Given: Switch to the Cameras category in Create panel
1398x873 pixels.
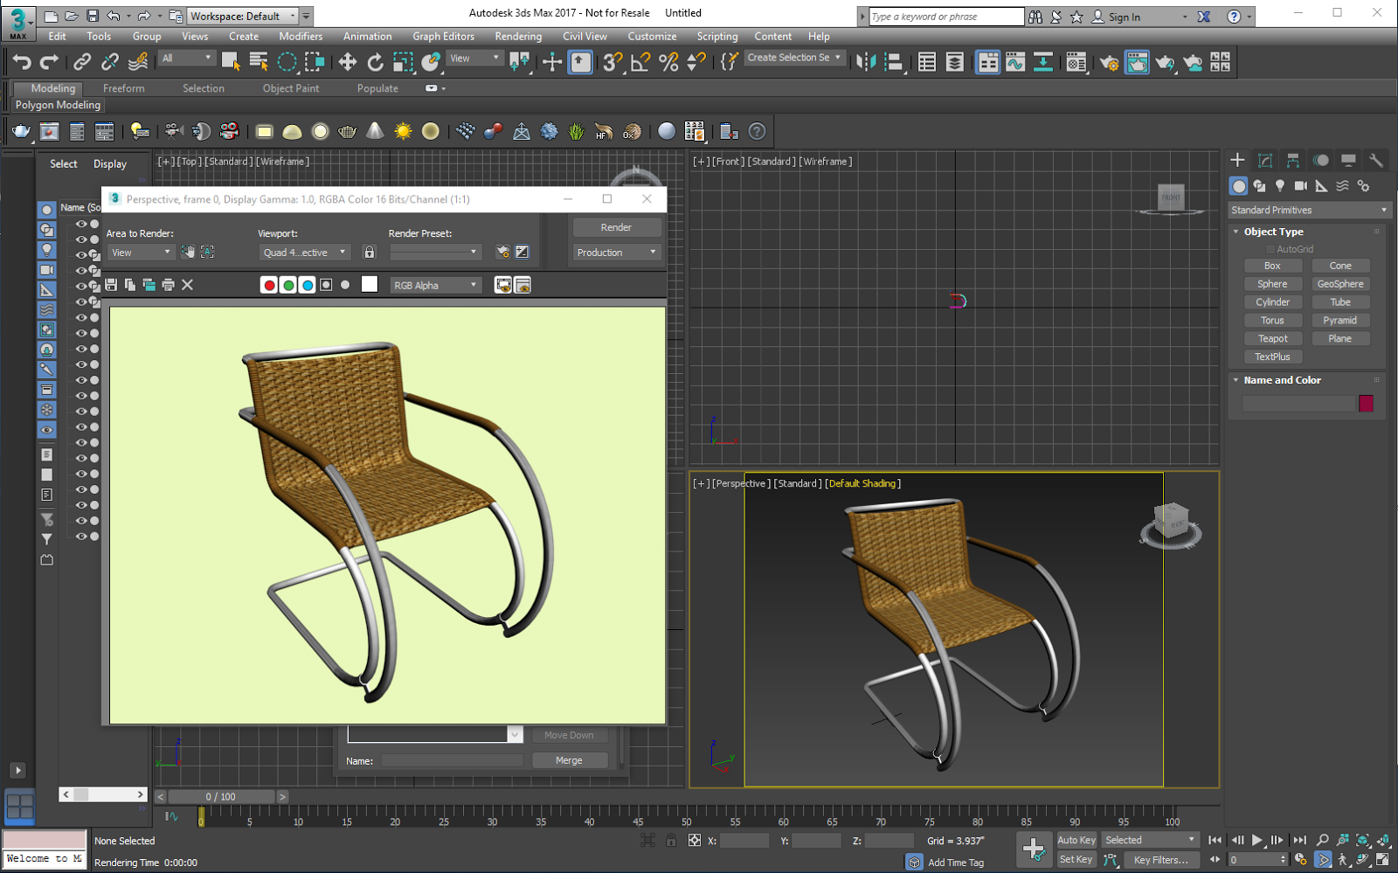Looking at the screenshot, I should pyautogui.click(x=1301, y=185).
